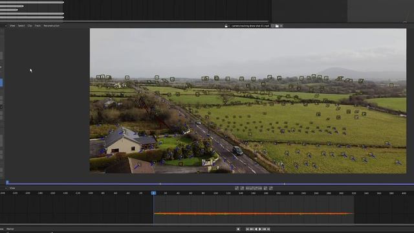
Task: Jump to the start frame
Action: (x=248, y=229)
